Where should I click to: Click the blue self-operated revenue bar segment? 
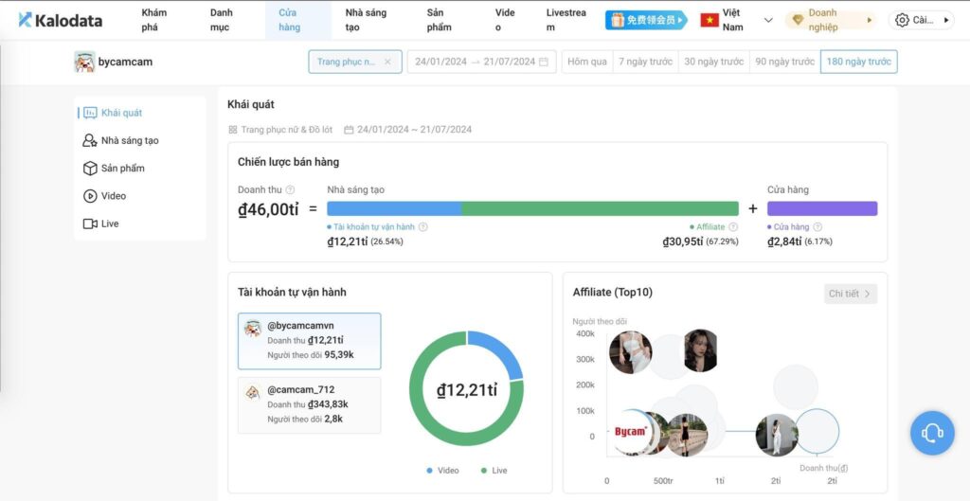394,208
